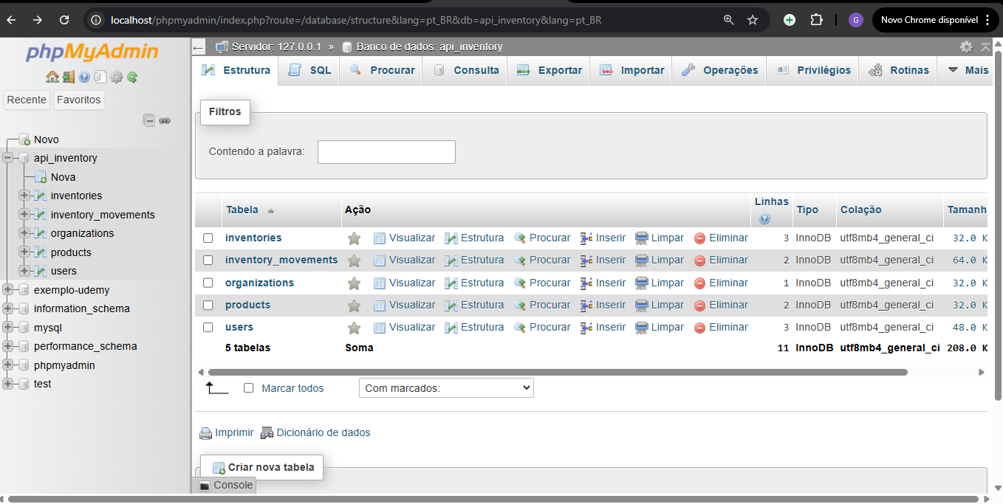This screenshot has height=504, width=1003.
Task: Check the checkbox beside users table
Action: (x=208, y=327)
